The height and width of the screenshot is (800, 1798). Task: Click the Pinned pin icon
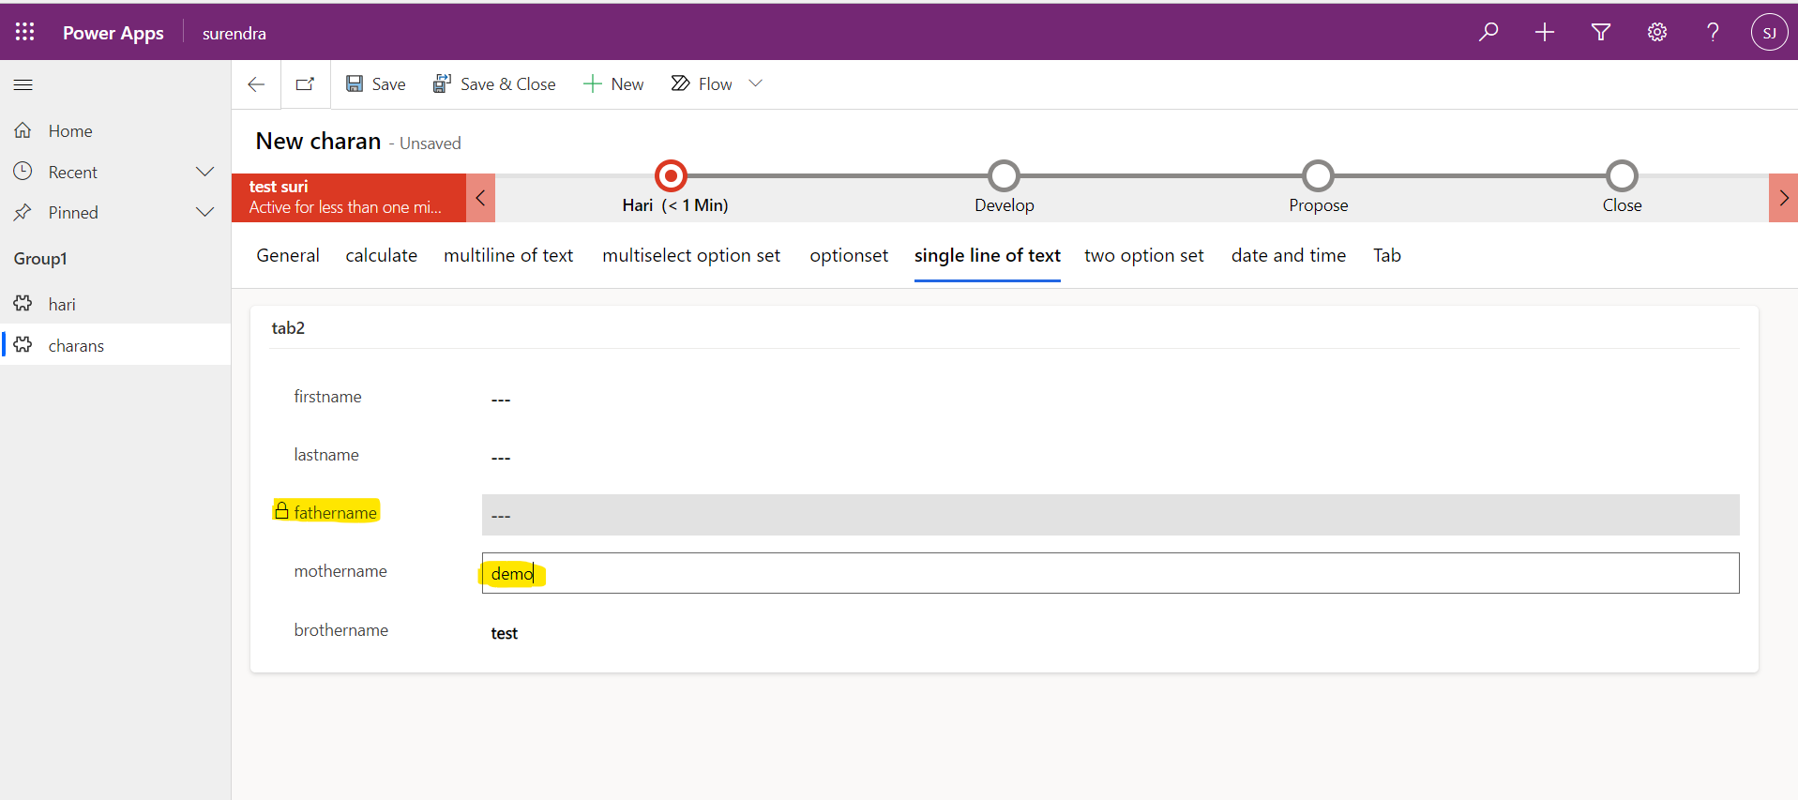tap(23, 213)
